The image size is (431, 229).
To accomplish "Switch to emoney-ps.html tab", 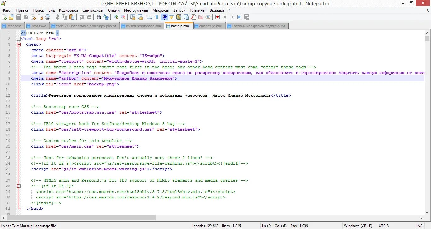I will pyautogui.click(x=210, y=26).
